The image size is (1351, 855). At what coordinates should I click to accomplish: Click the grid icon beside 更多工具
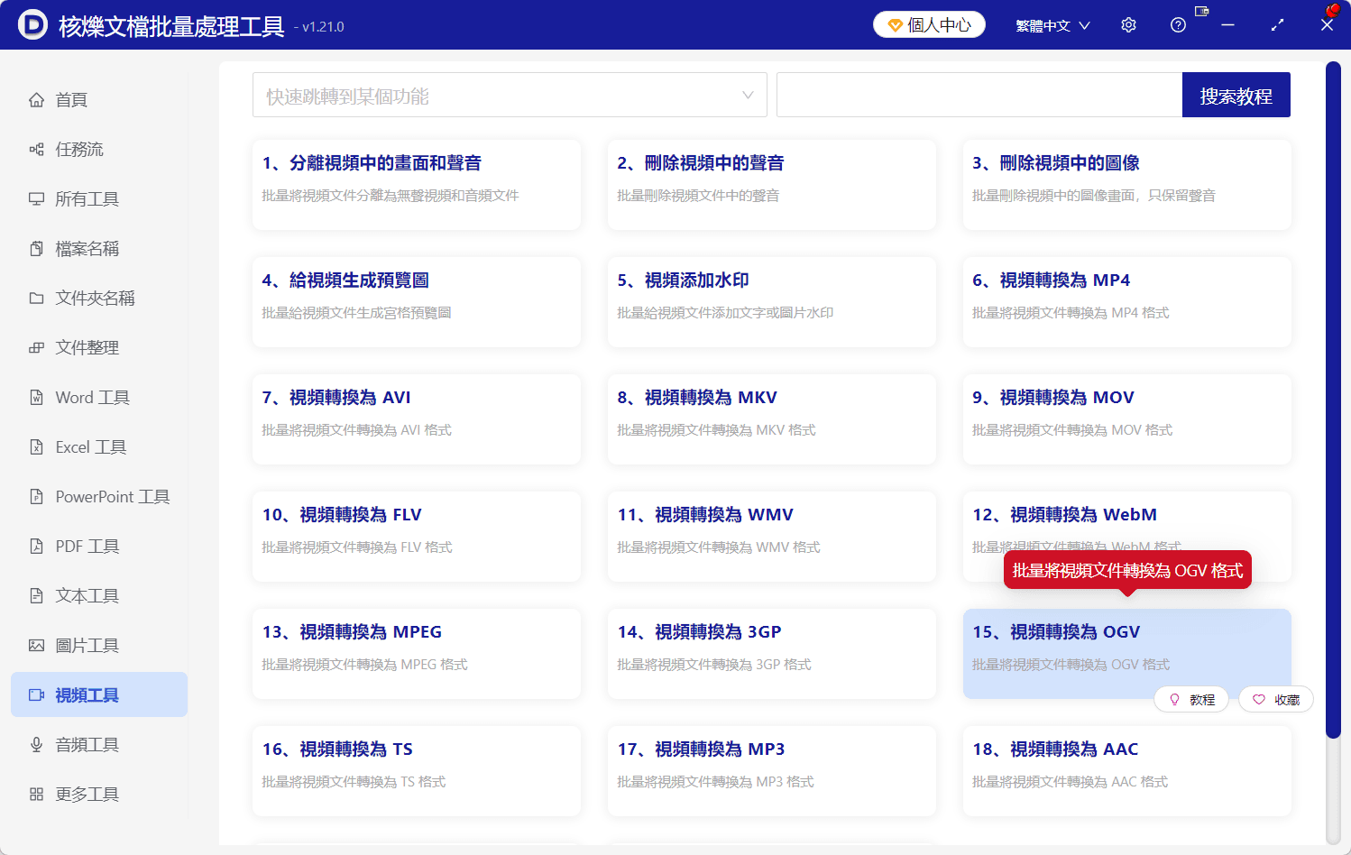(36, 795)
